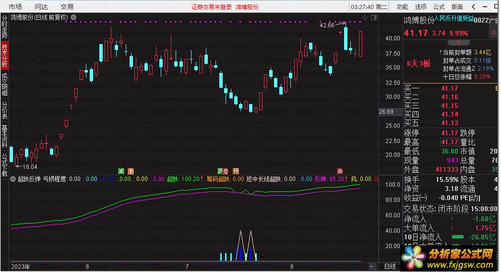Screen dimensions: 501x273
Task: Expand the dropdown next to 鸿博股份(日线.前复权)
Action: coord(73,17)
